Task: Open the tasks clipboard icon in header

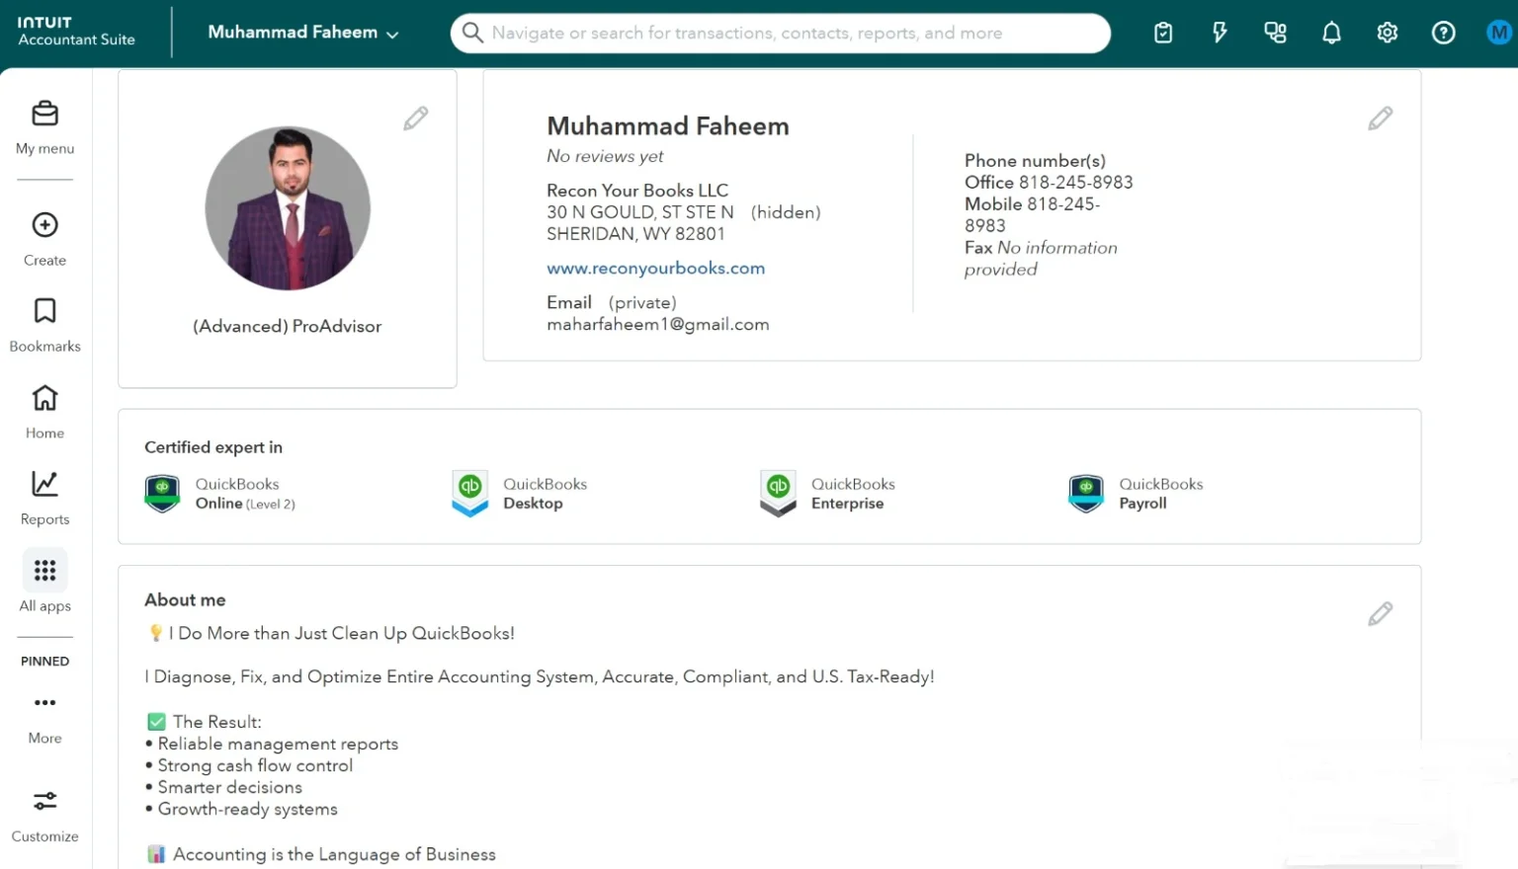Action: pyautogui.click(x=1163, y=34)
